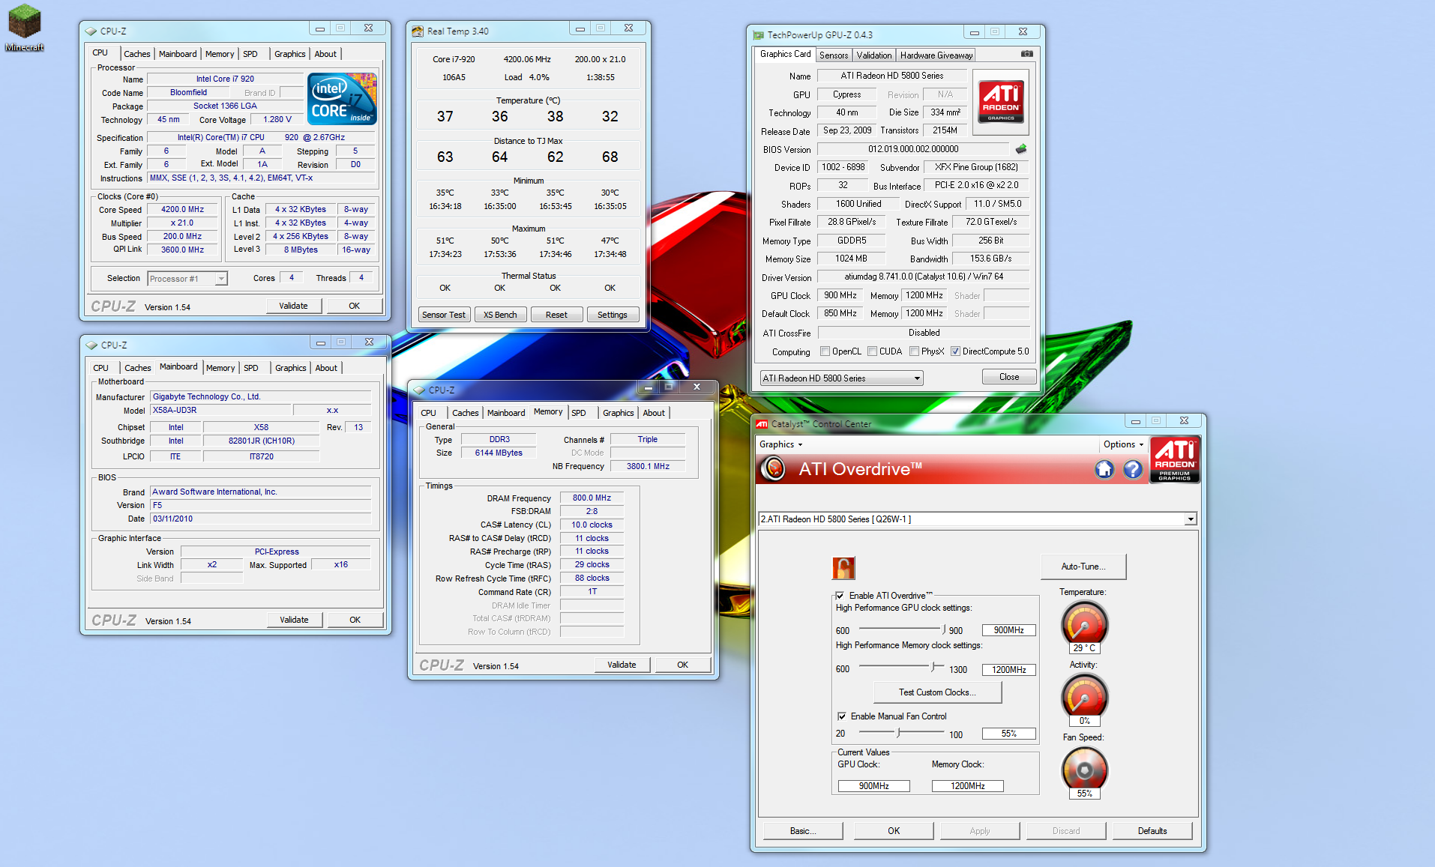Toggle the CUDA checkbox
The width and height of the screenshot is (1435, 867).
[x=872, y=351]
